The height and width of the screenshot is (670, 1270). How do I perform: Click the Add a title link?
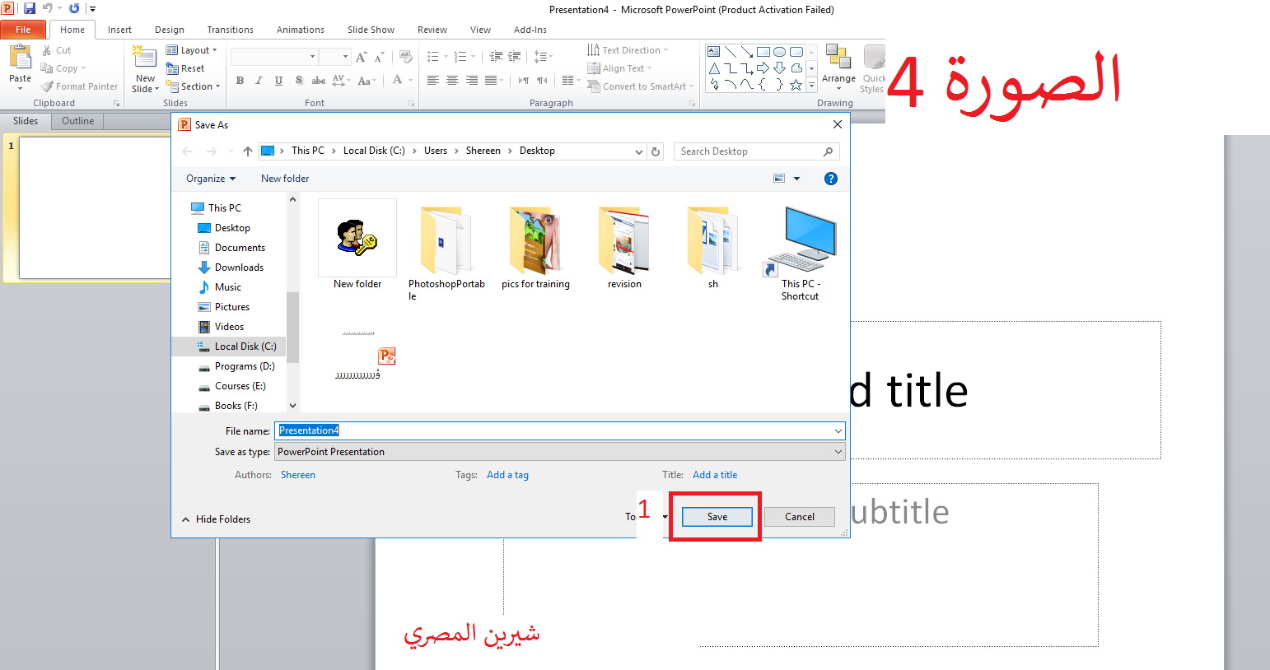[x=715, y=475]
